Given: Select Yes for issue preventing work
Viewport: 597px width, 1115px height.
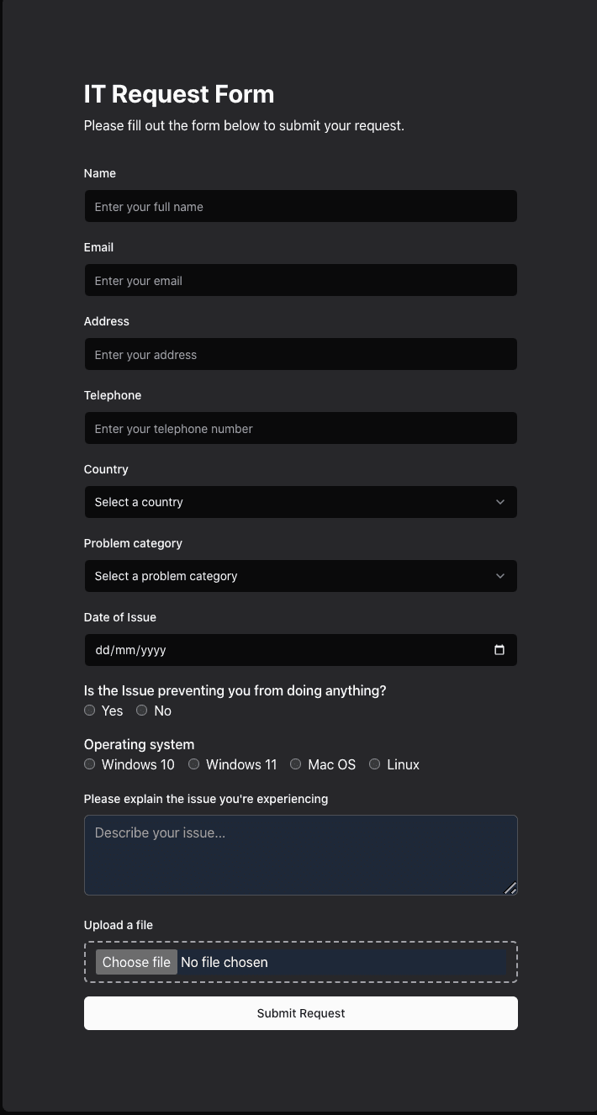Looking at the screenshot, I should (89, 710).
